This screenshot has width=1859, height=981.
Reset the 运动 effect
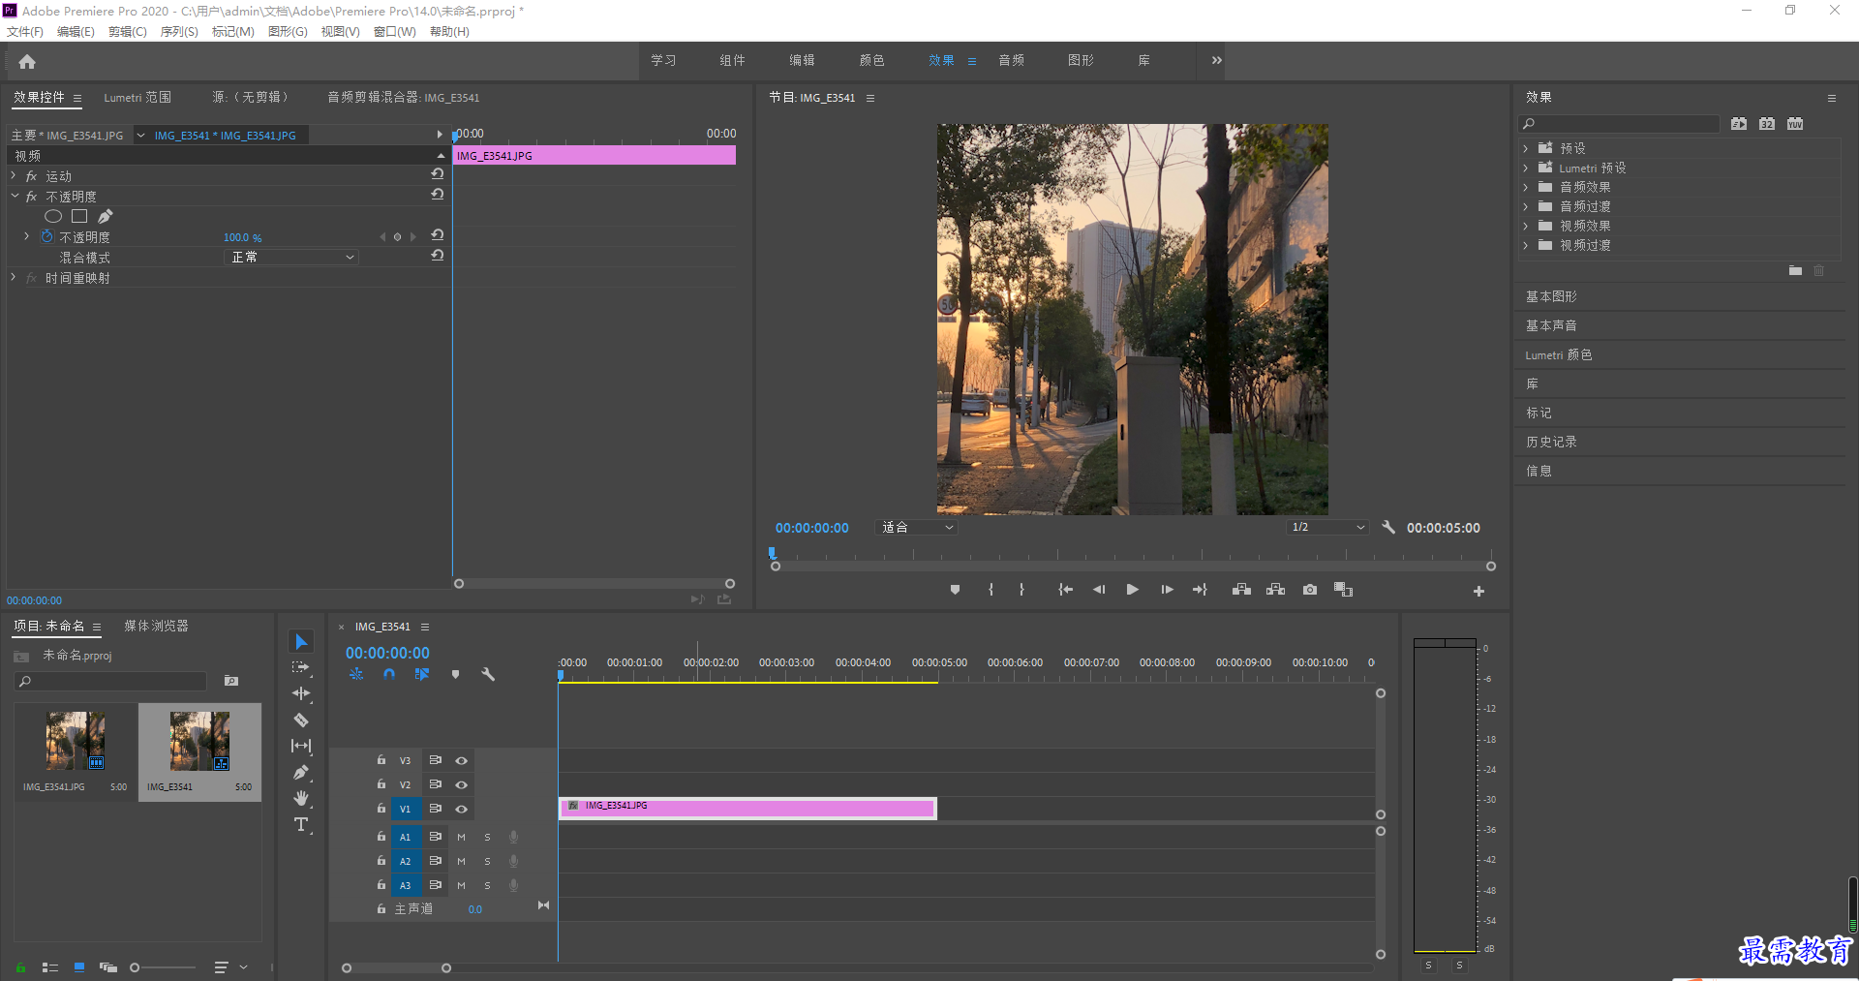438,174
